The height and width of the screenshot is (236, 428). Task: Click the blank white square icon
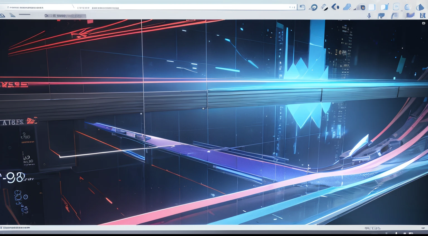tap(372, 7)
